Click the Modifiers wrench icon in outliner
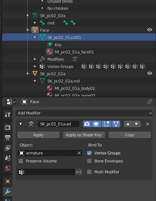Screen dimensions: 156x201 (42, 59)
